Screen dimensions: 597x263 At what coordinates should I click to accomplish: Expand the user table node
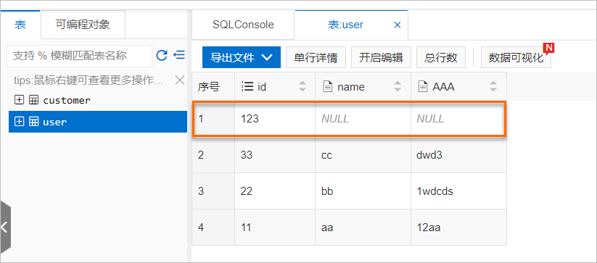tap(19, 122)
